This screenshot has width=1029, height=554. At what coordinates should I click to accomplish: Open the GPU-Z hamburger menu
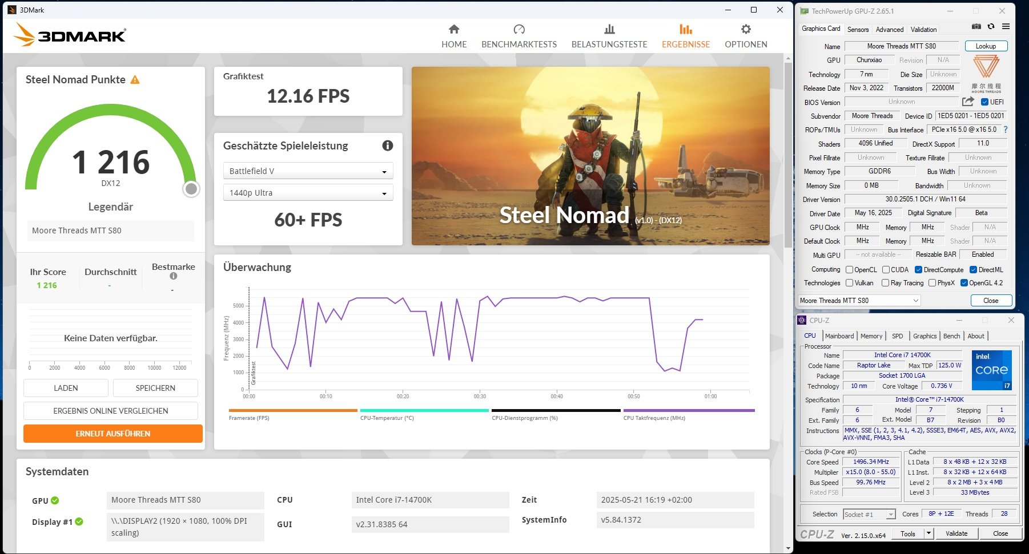click(x=1006, y=27)
